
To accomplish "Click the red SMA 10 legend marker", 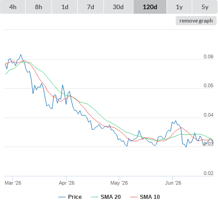I will pyautogui.click(x=134, y=197).
